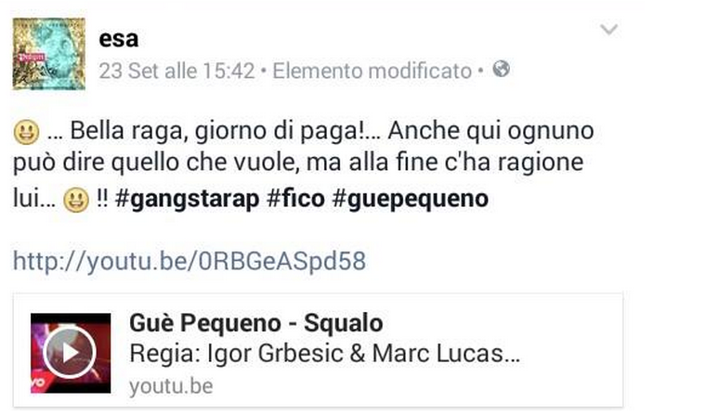Image resolution: width=706 pixels, height=416 pixels.
Task: Click the smiley emoji before Bella raga
Action: 26,132
